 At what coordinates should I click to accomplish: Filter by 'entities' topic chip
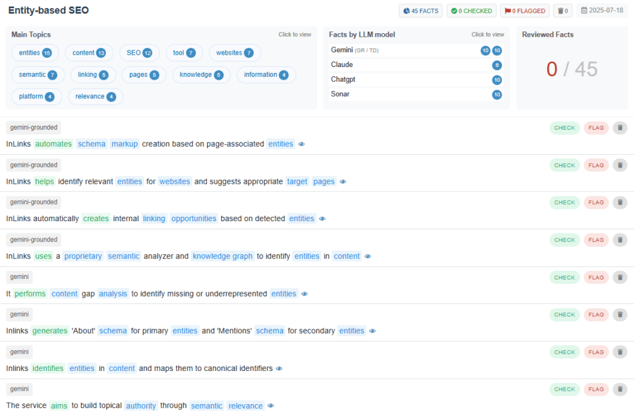[x=35, y=53]
